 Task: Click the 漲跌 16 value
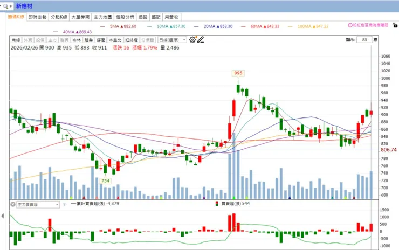[121, 48]
